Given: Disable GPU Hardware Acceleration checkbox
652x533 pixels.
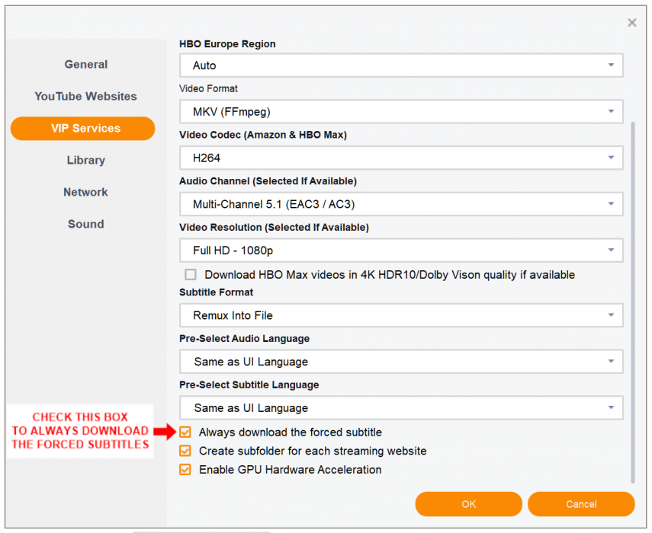Looking at the screenshot, I should (x=185, y=470).
